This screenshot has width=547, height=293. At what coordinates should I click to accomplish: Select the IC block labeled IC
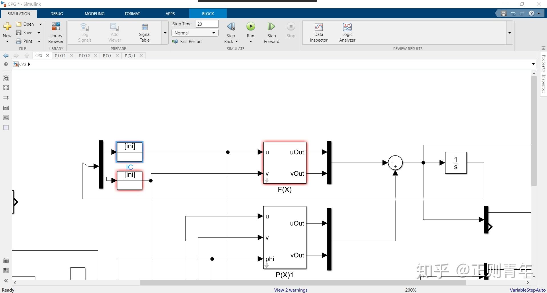[130, 152]
